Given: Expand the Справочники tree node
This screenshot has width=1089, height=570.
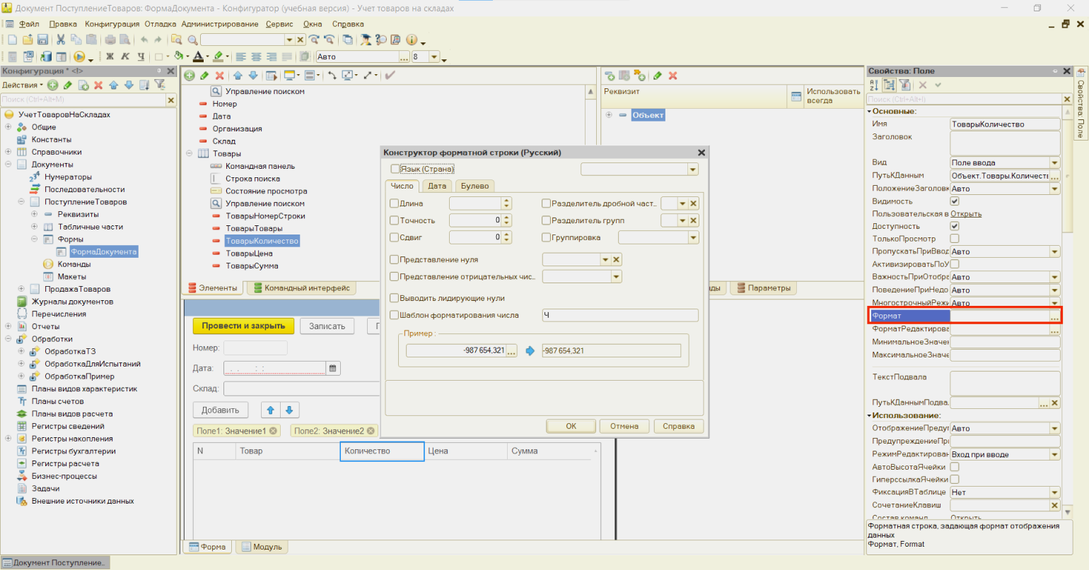Looking at the screenshot, I should [x=8, y=152].
